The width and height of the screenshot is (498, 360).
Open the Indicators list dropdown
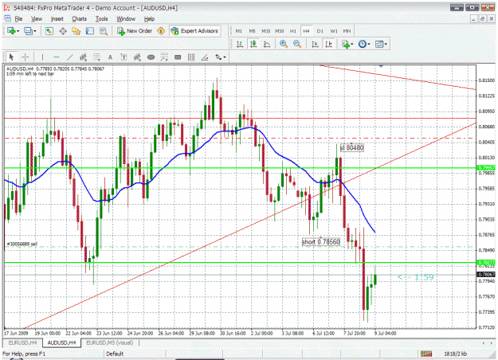coord(347,44)
